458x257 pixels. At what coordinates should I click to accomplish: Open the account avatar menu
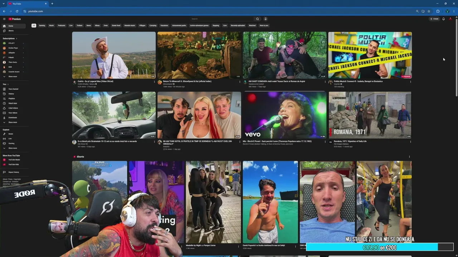click(x=450, y=19)
